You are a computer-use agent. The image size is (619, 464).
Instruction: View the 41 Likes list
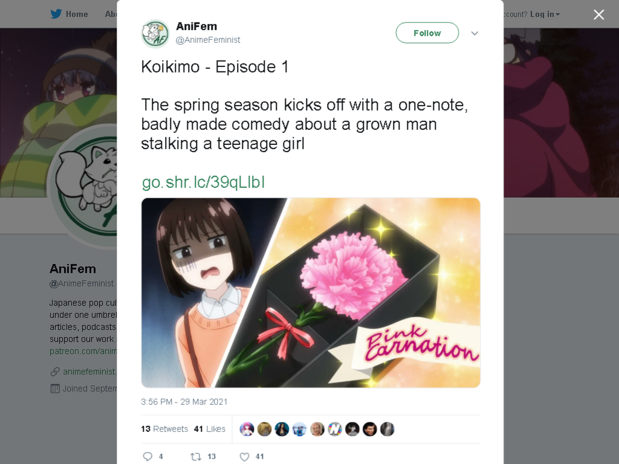click(210, 429)
